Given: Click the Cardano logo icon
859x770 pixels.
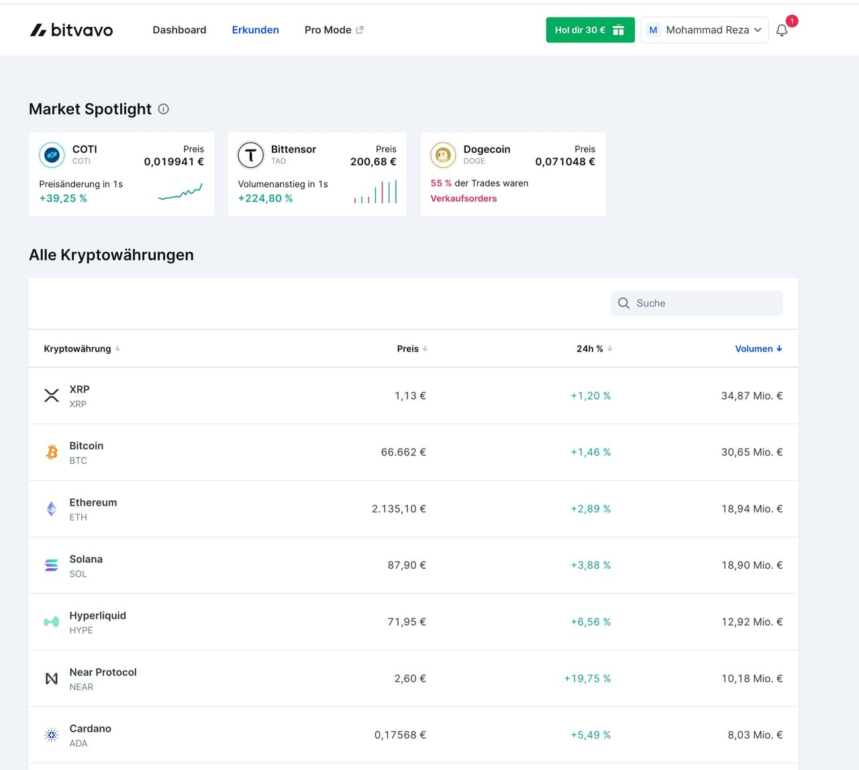Looking at the screenshot, I should coord(52,735).
